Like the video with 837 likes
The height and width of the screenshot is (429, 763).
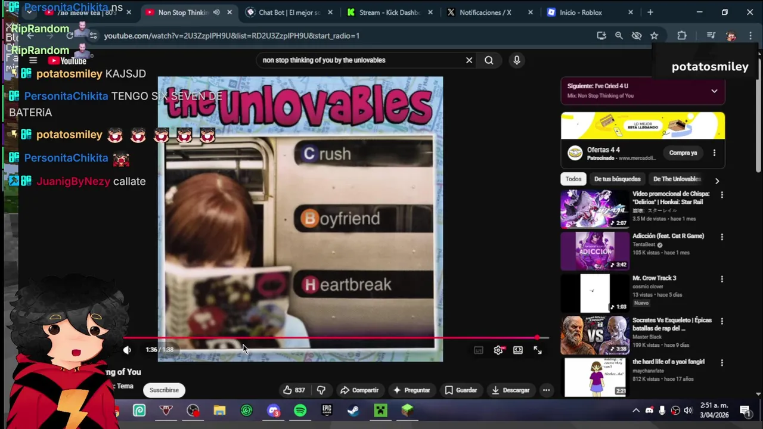tap(294, 390)
